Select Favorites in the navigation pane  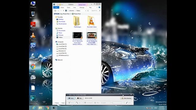click(x=60, y=17)
